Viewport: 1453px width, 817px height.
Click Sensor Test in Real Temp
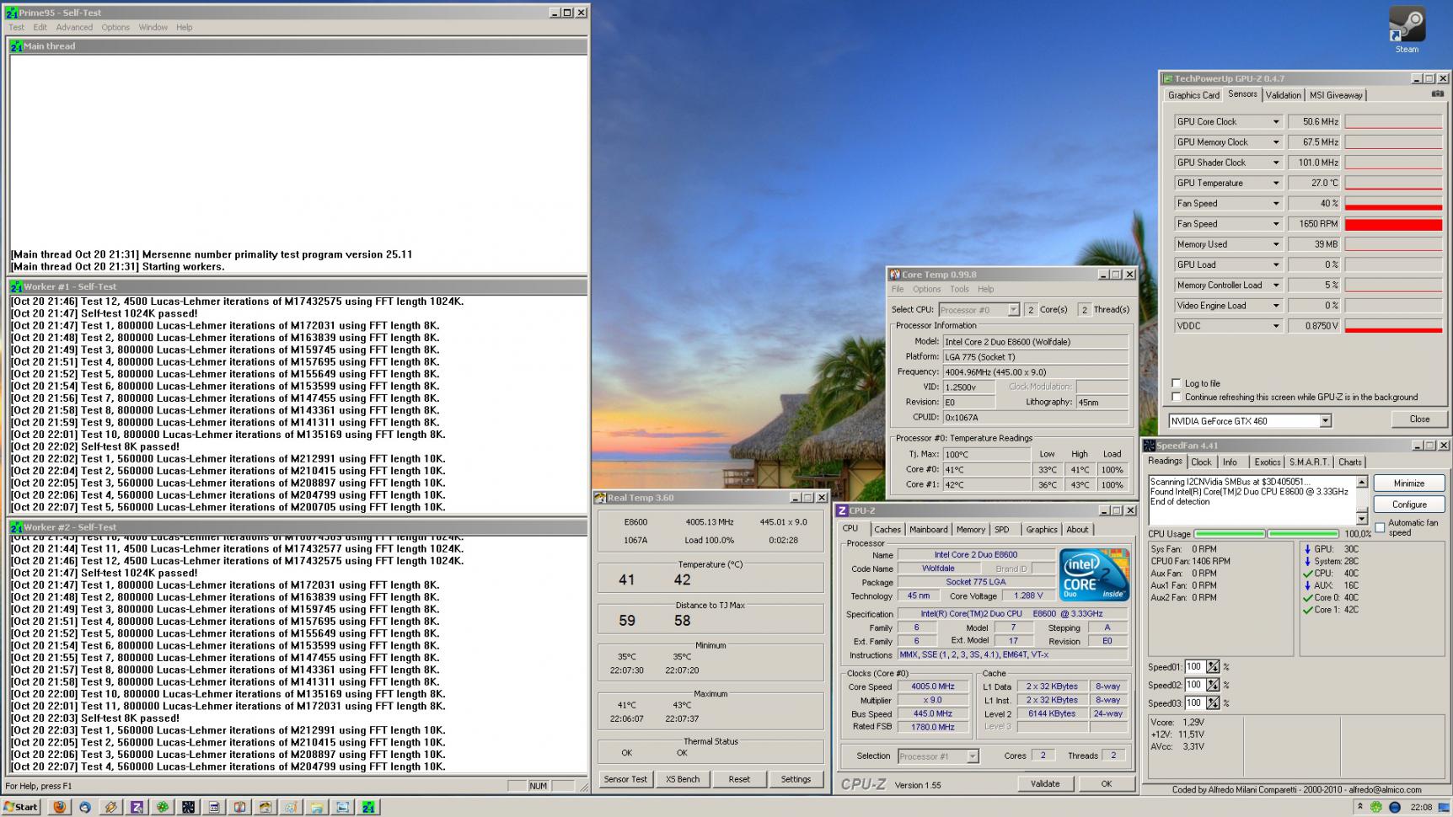[625, 779]
